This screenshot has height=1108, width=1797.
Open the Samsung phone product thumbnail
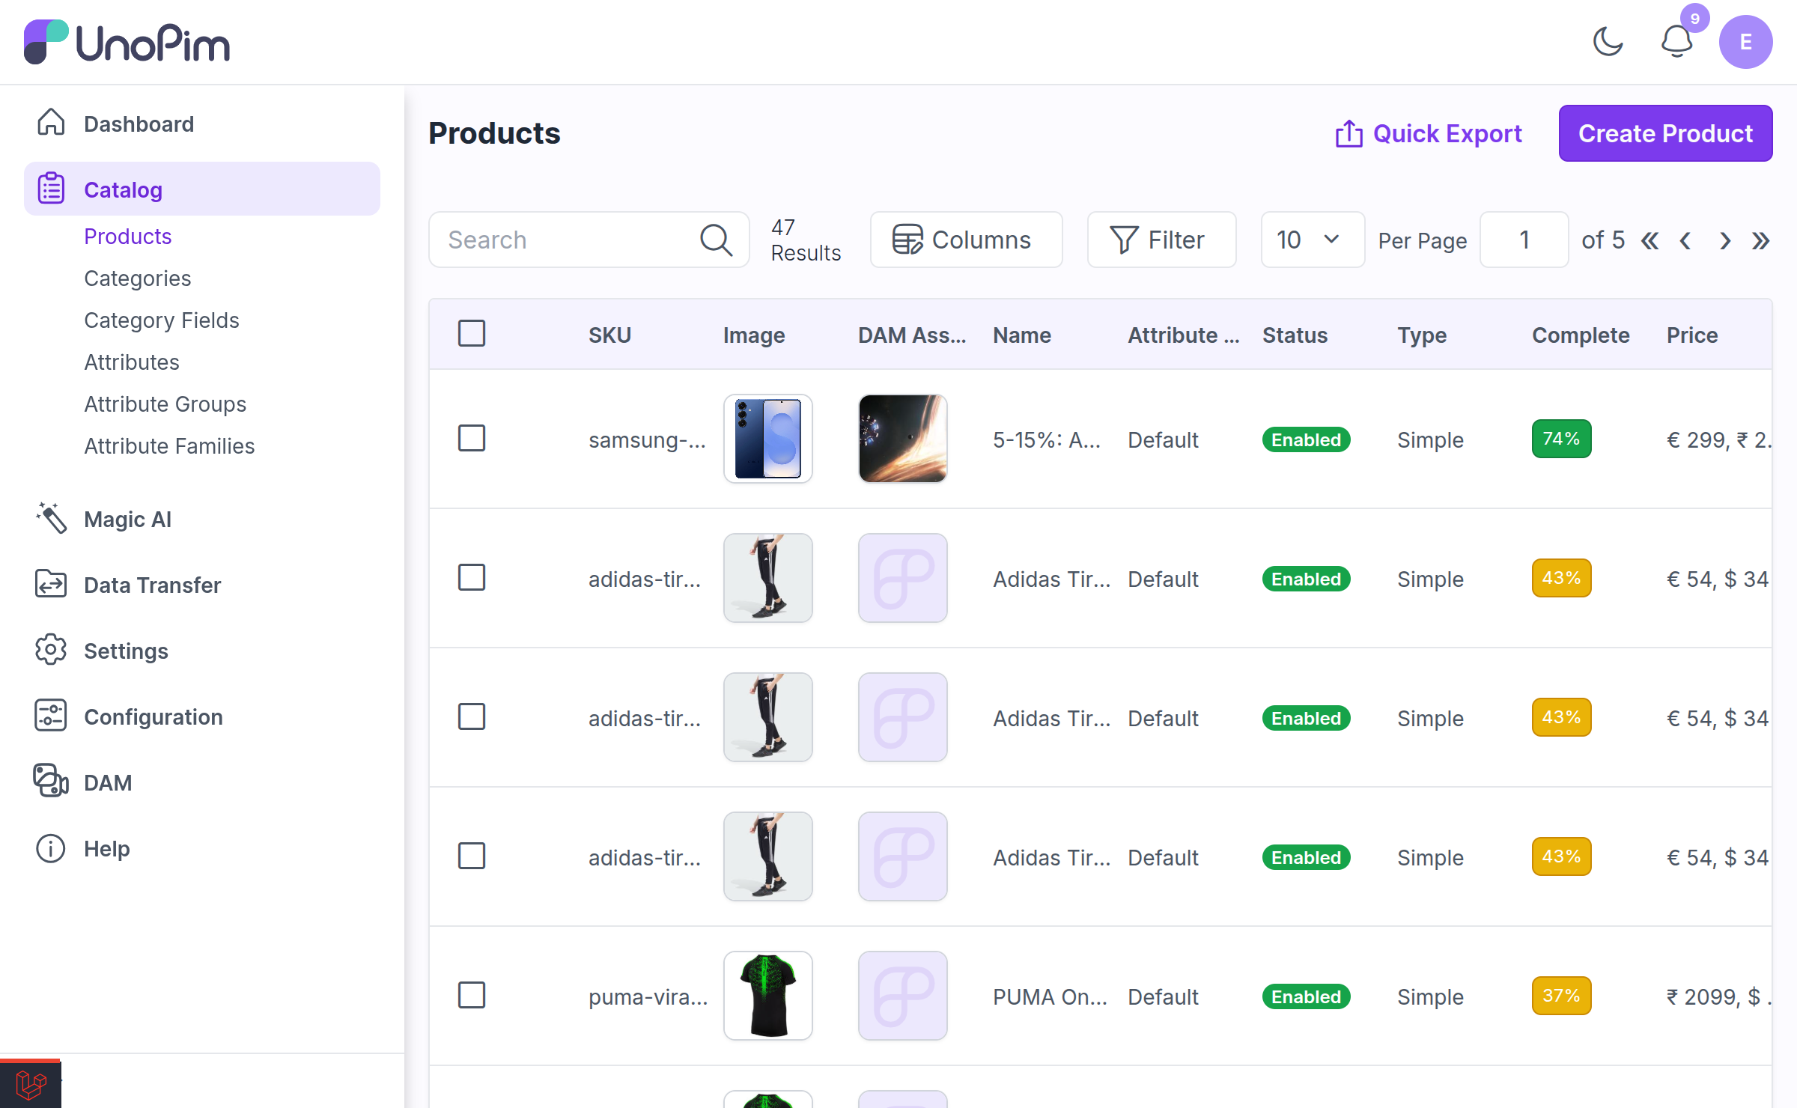(768, 439)
